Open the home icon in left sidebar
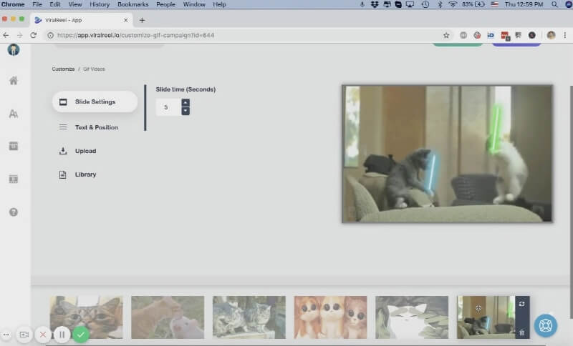 coord(14,81)
